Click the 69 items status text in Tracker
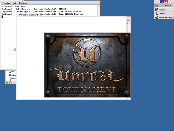The width and height of the screenshot is (174, 131). coord(9,83)
